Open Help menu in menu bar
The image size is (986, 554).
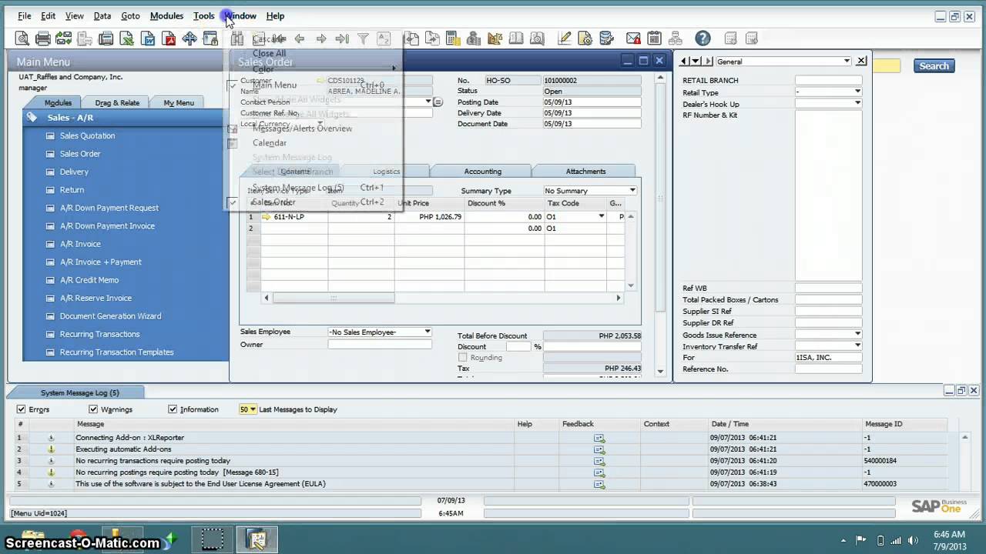point(275,15)
